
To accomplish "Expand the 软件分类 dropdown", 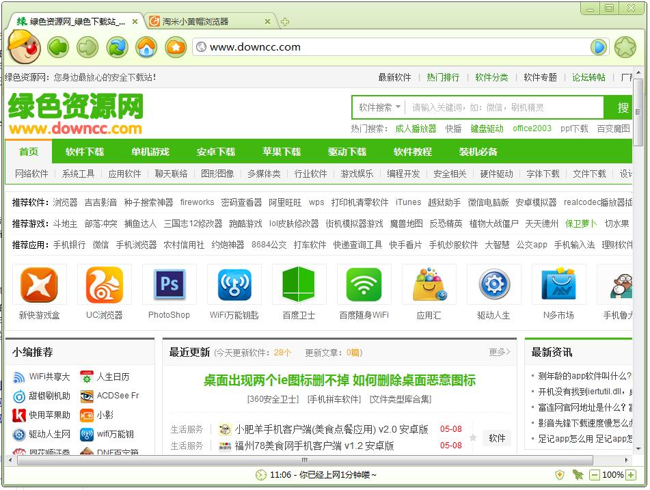I will [491, 77].
